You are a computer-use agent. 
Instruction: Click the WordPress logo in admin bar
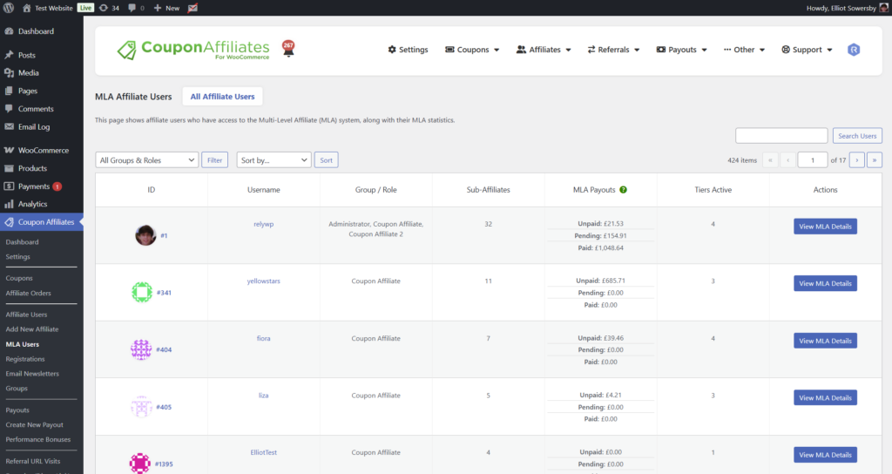[10, 8]
